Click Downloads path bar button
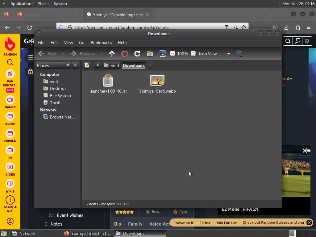 [134, 65]
